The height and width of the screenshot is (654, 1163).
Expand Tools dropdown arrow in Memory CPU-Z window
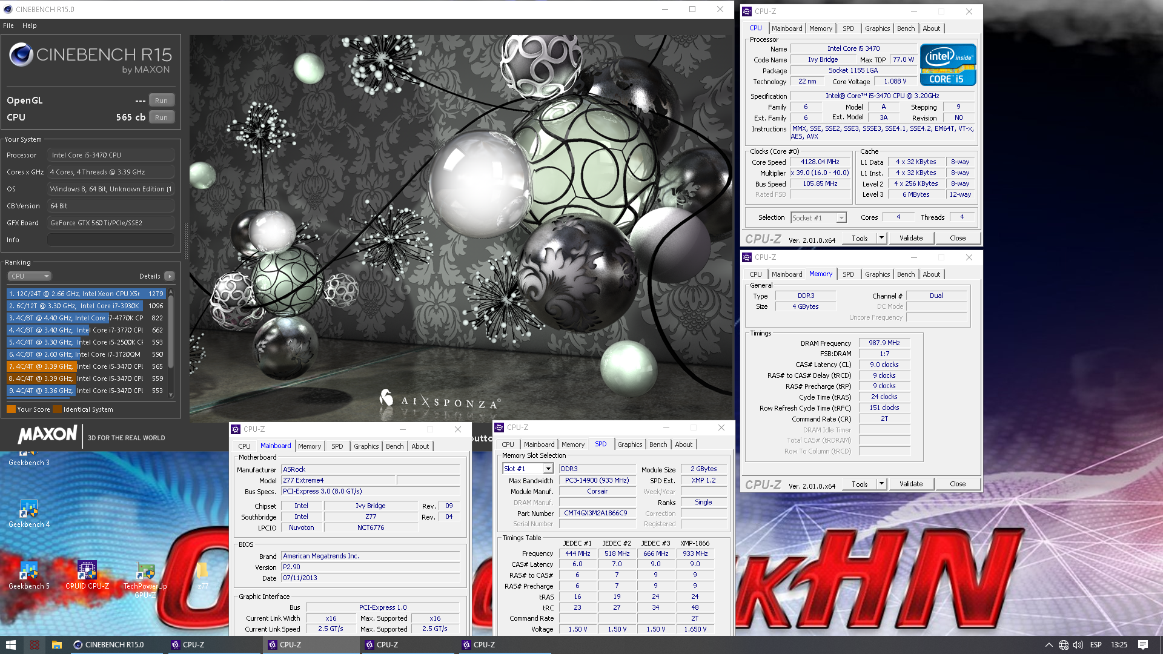[x=882, y=484]
